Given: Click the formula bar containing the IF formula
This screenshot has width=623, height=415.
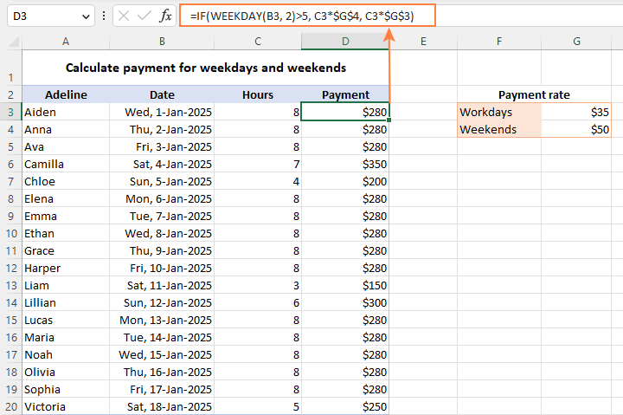Looking at the screenshot, I should coord(307,16).
